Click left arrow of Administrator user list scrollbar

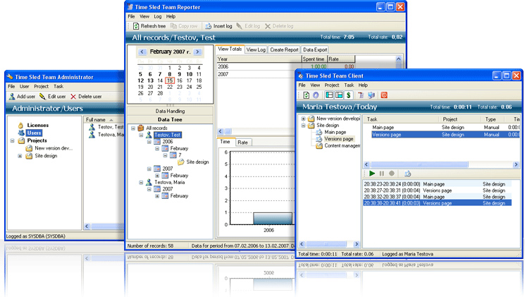(x=87, y=226)
